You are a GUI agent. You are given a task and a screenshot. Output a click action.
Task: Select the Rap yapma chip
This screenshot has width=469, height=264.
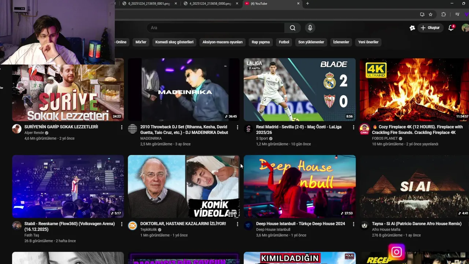click(261, 42)
